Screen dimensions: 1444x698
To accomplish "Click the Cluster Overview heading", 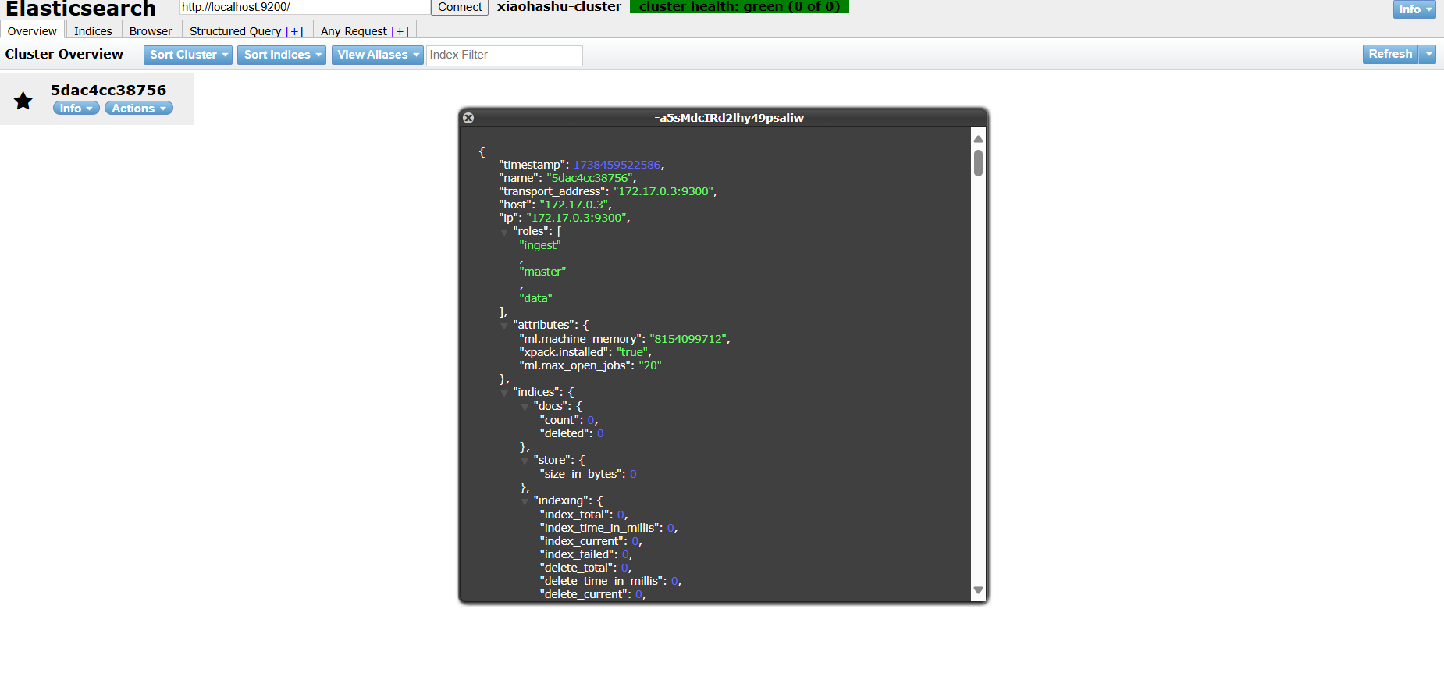I will pos(64,54).
